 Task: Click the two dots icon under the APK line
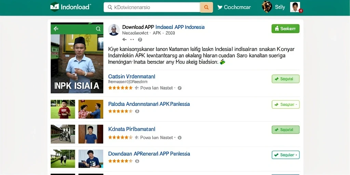(x=132, y=40)
